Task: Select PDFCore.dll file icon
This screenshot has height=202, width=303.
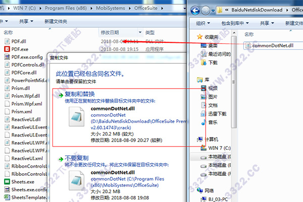Action: [x=7, y=73]
